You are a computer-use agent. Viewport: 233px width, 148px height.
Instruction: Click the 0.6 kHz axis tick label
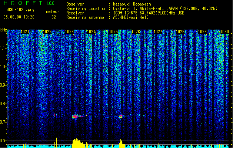tap(3, 141)
